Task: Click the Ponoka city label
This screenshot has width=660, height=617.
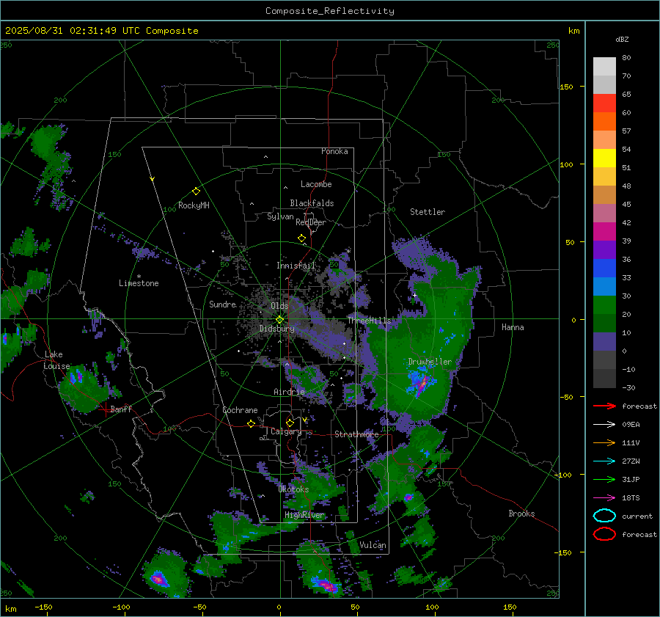Action: point(334,151)
